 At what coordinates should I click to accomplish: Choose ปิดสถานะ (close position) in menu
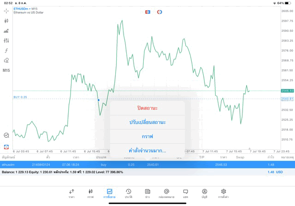pyautogui.click(x=147, y=108)
